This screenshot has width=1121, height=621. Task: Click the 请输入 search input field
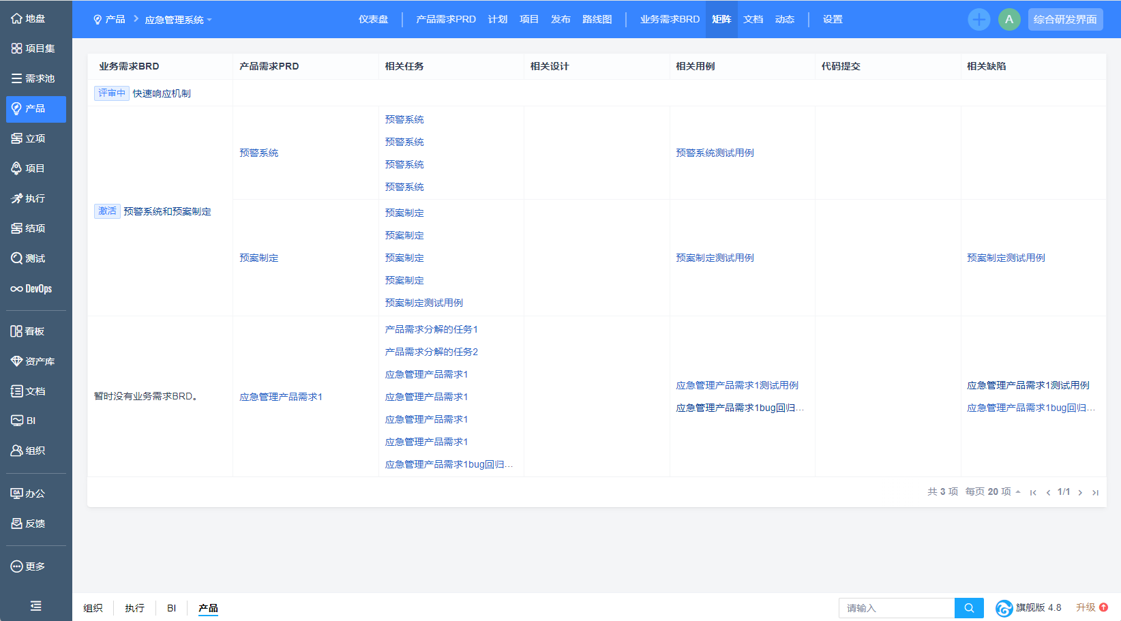(x=896, y=608)
